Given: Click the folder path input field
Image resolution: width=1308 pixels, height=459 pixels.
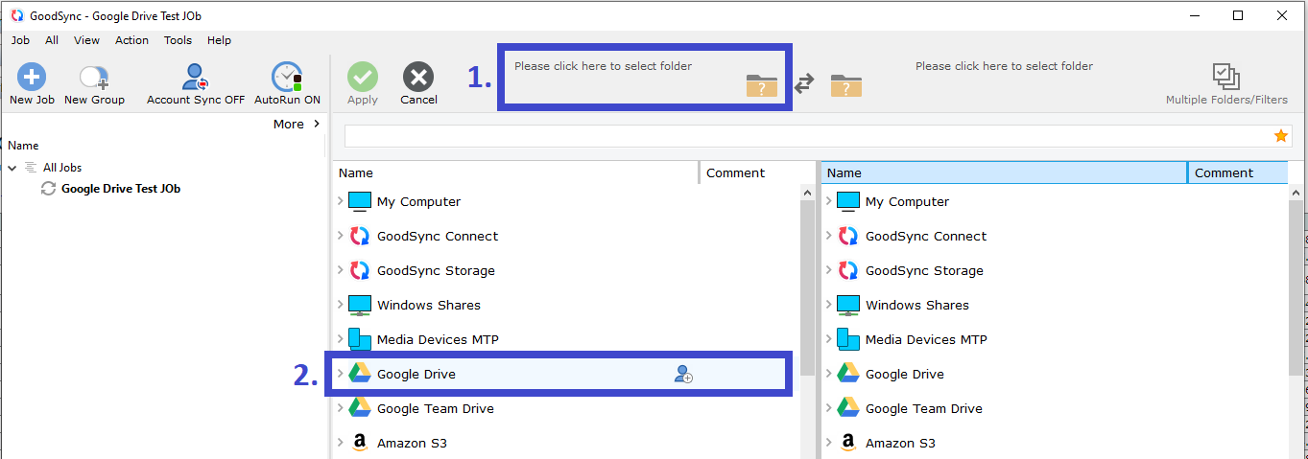Looking at the screenshot, I should coord(806,136).
